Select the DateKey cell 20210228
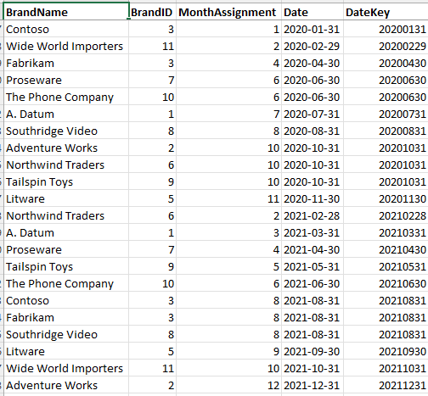 (386, 215)
